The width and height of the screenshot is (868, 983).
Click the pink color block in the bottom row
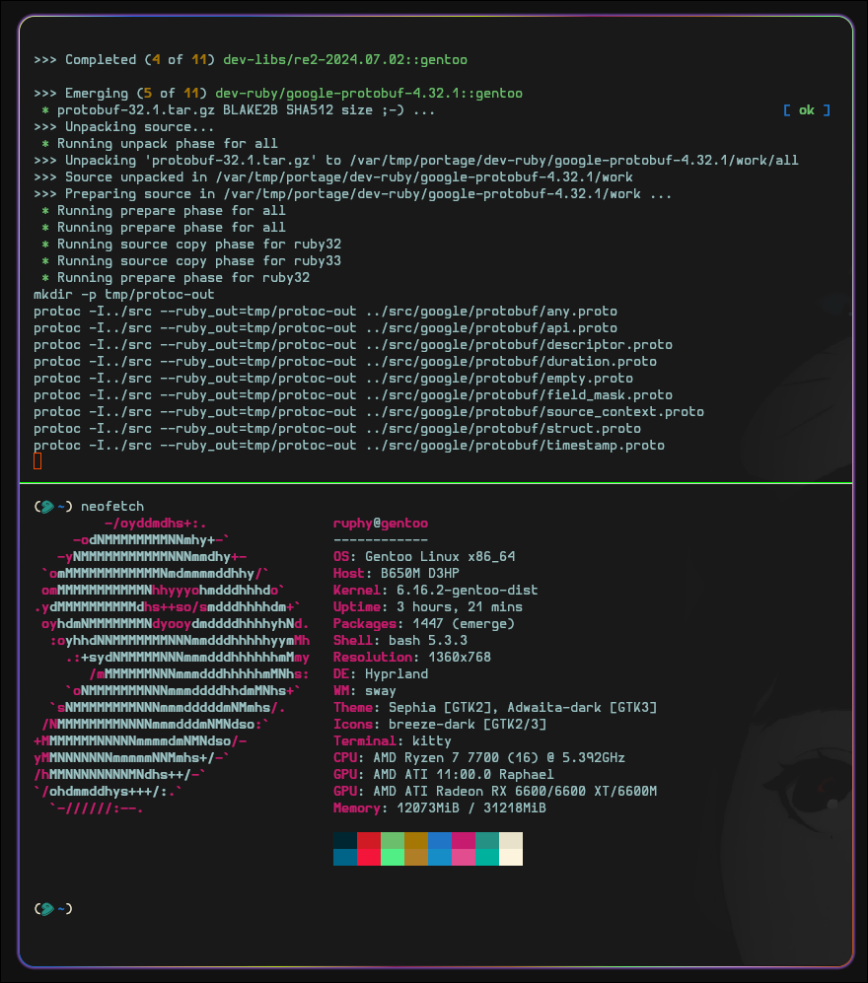click(464, 857)
